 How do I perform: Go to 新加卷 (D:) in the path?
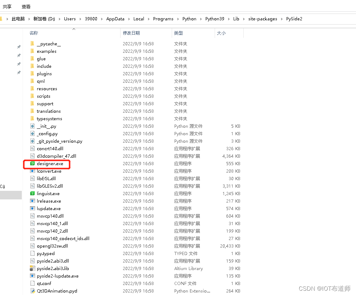pos(44,19)
